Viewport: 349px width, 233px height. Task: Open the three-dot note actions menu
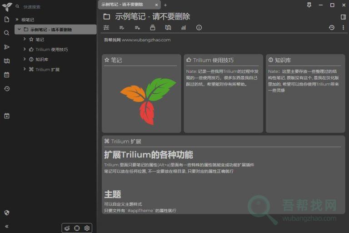point(343,28)
